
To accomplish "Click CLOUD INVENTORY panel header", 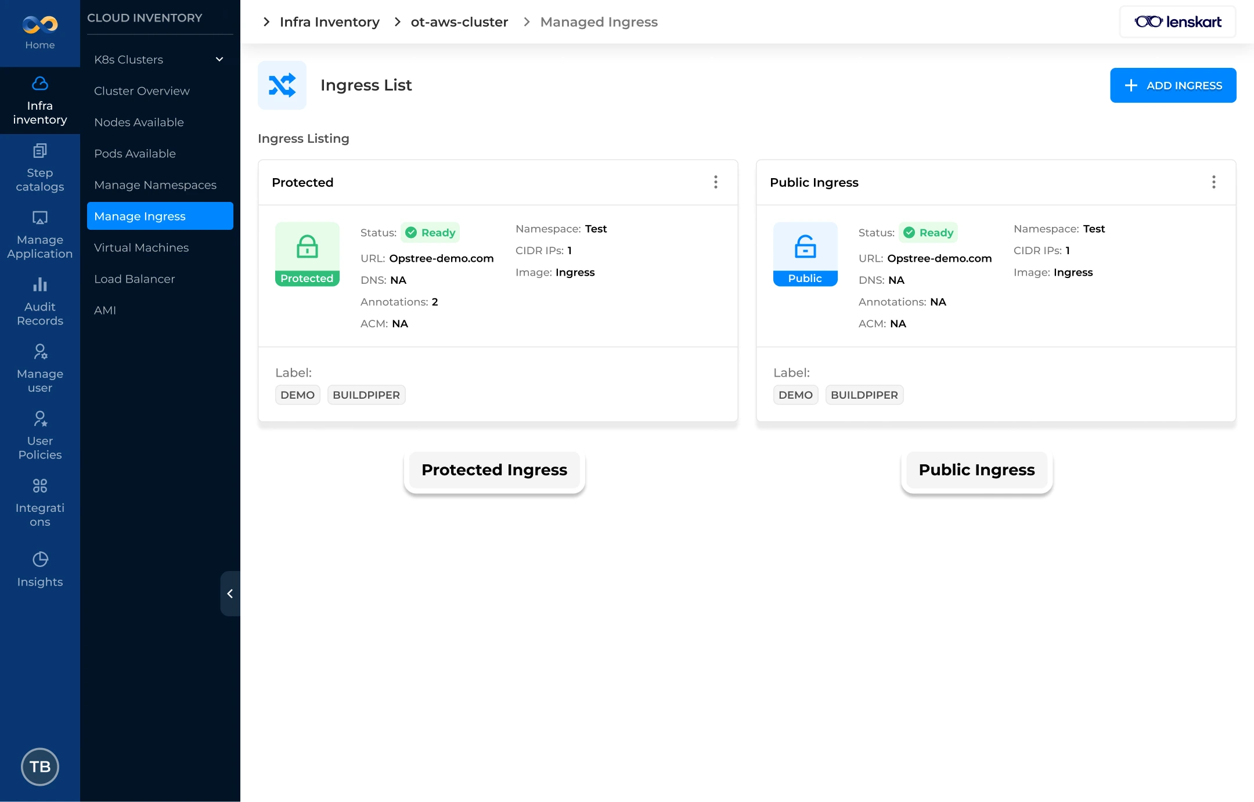I will pyautogui.click(x=145, y=18).
